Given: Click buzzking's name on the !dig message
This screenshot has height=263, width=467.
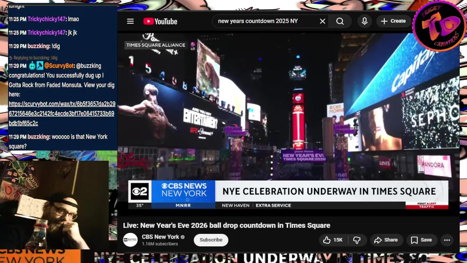Looking at the screenshot, I should coord(39,46).
